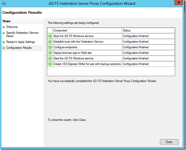Click the Configuration Results page heading
The height and width of the screenshot is (150, 186).
pyautogui.click(x=22, y=13)
